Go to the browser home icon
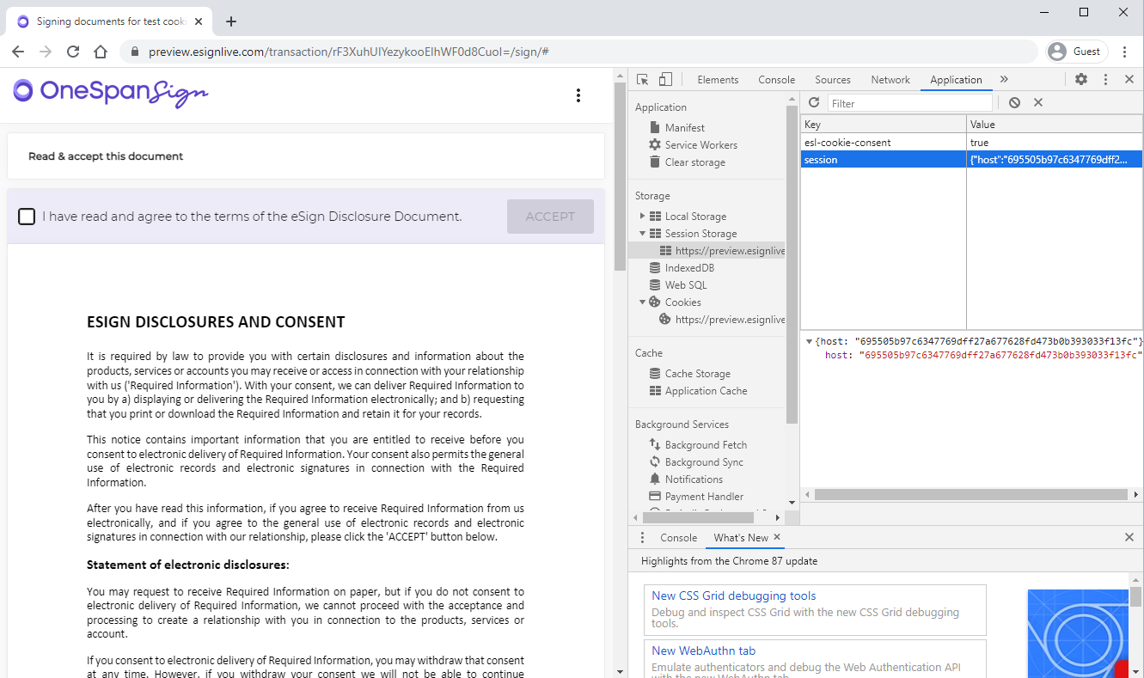 coord(101,52)
